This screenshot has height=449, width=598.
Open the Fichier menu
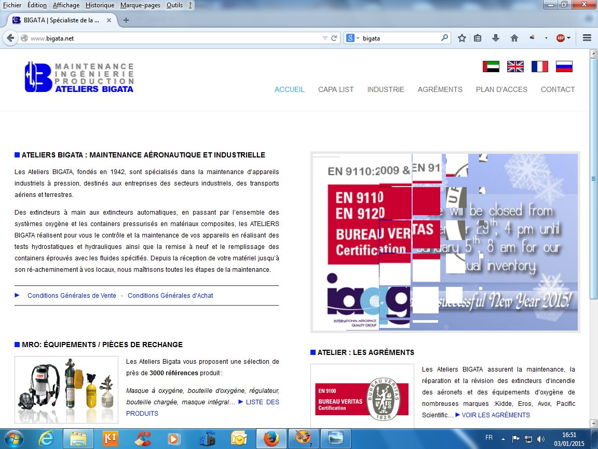pos(12,5)
